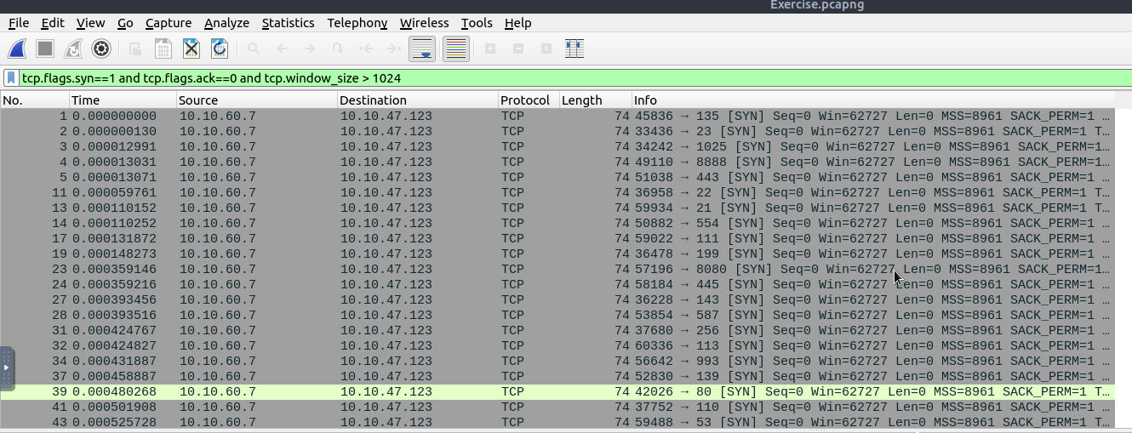
Task: Select packet 23 going to port 8080
Action: (x=556, y=270)
